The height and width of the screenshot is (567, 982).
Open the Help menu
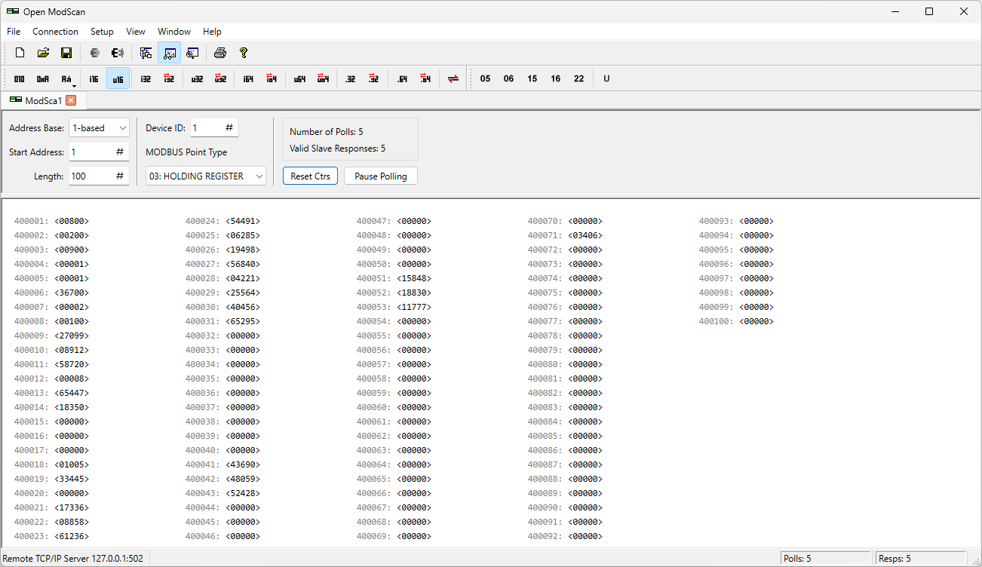tap(212, 32)
